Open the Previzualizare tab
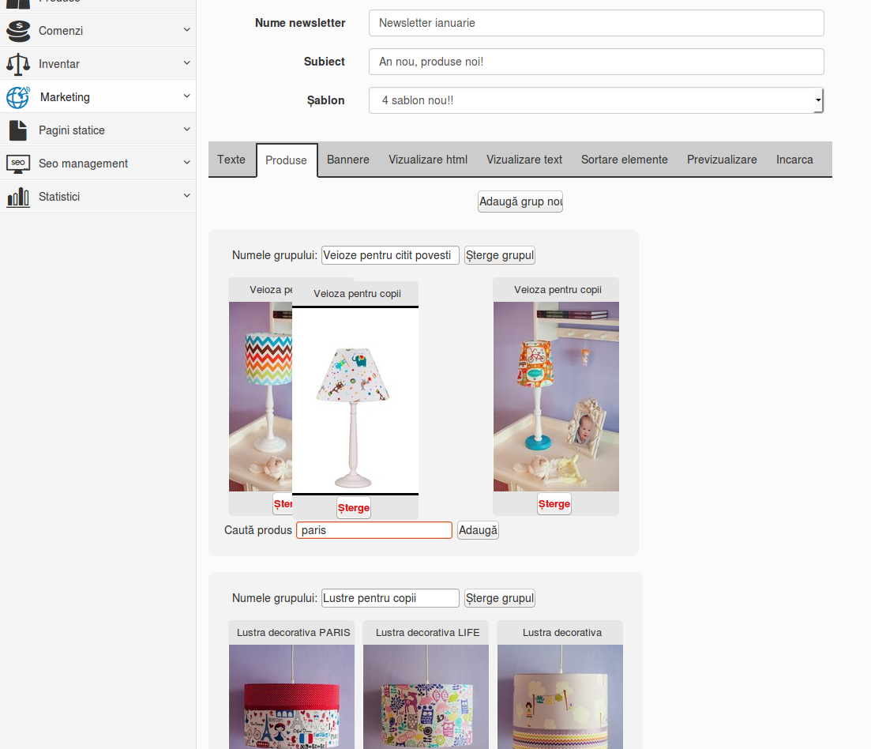The image size is (871, 749). [x=722, y=160]
